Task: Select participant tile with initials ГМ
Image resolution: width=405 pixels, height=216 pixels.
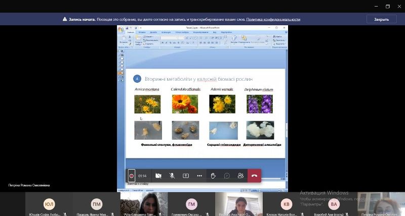Action: pos(191,204)
